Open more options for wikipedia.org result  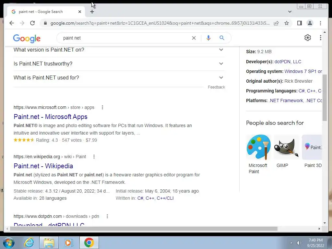(94, 157)
